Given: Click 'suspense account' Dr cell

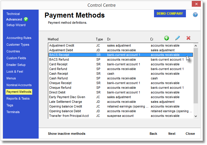Looking at the screenshot, I should [x=120, y=116].
